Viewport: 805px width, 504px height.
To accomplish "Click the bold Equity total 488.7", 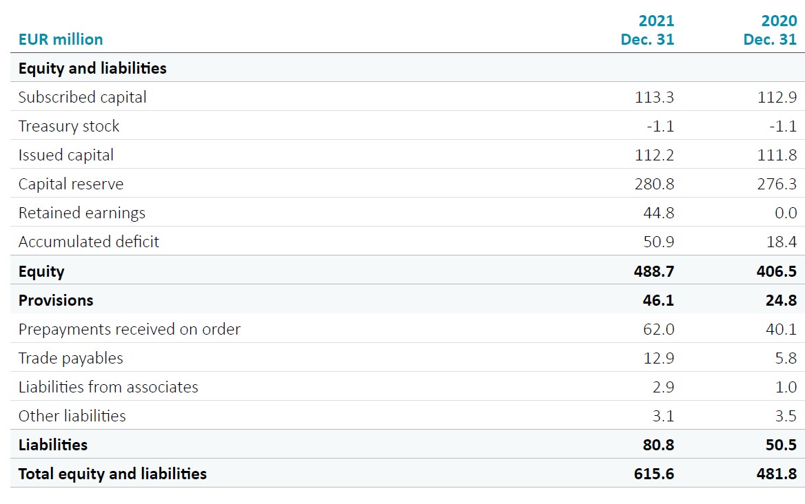I will tap(653, 271).
